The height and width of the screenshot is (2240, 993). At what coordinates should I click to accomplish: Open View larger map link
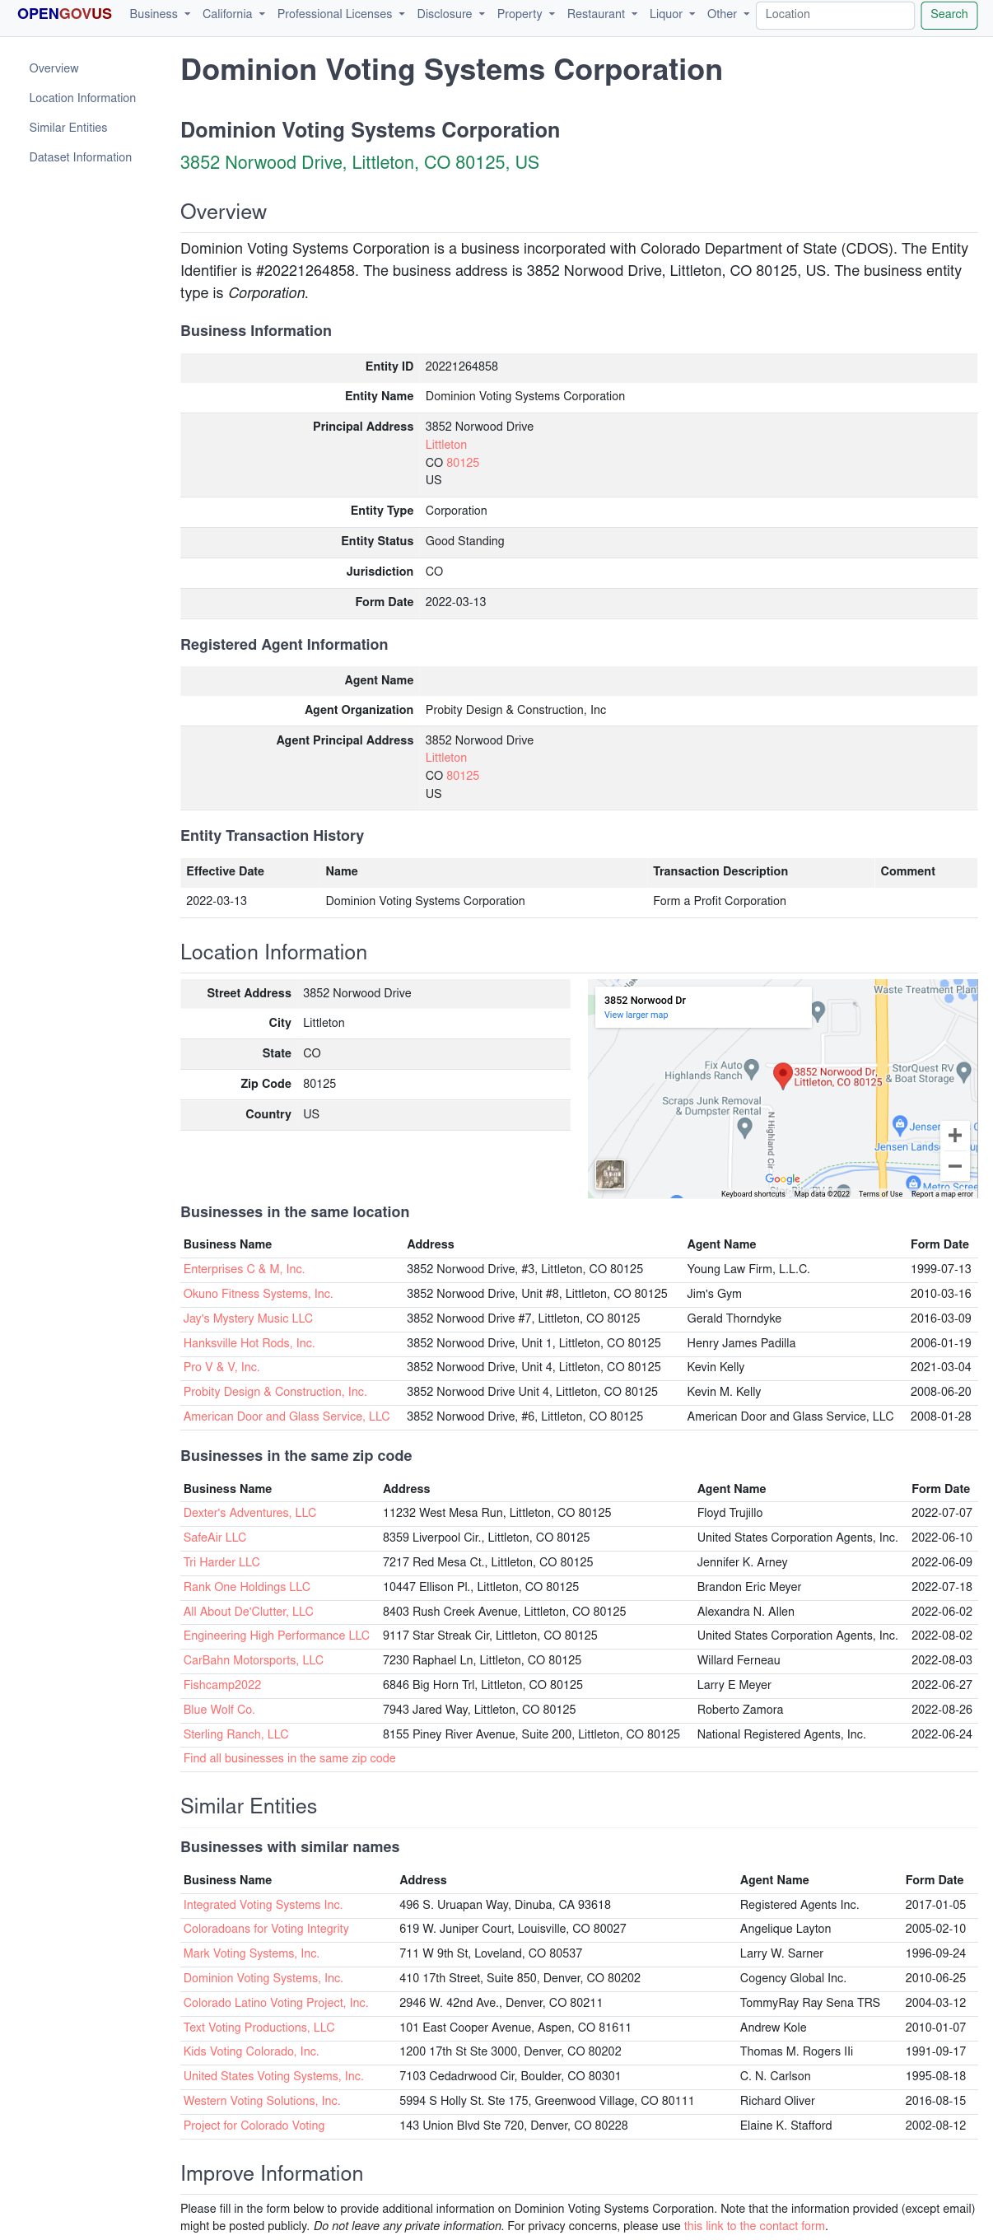pyautogui.click(x=636, y=1015)
